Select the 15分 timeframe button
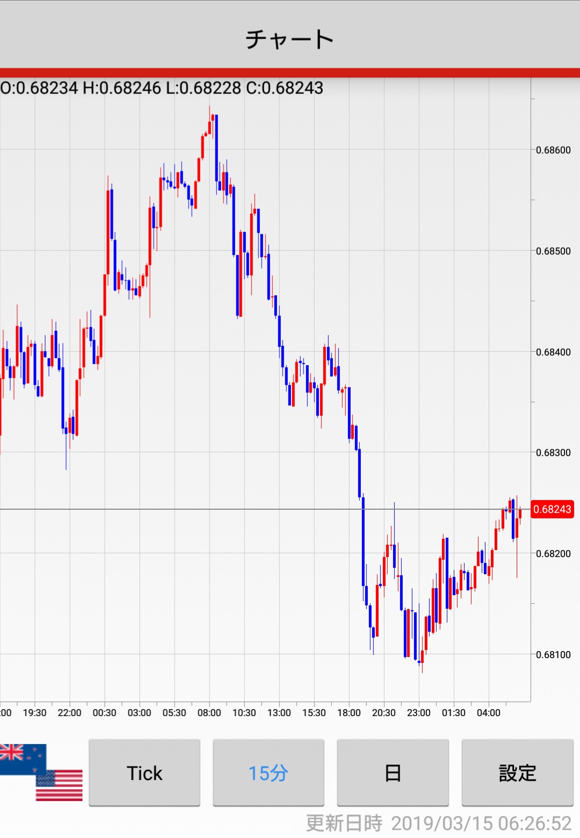This screenshot has height=838, width=580. pyautogui.click(x=269, y=773)
